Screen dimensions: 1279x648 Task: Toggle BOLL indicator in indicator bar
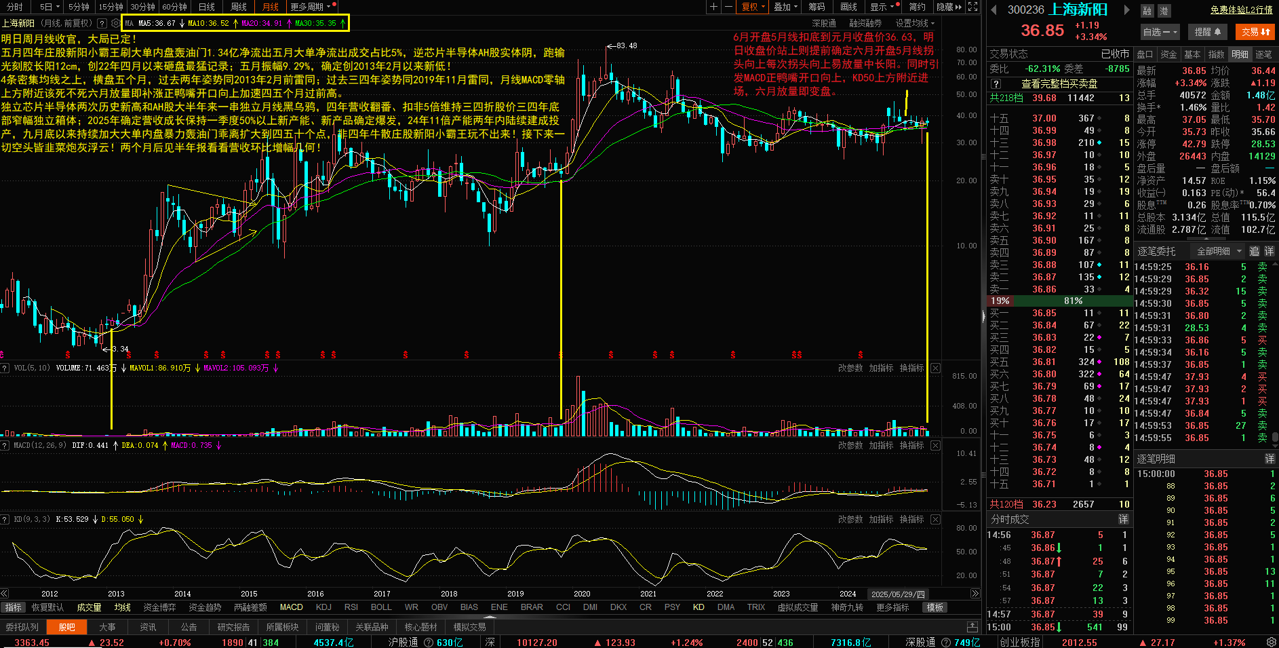click(381, 607)
